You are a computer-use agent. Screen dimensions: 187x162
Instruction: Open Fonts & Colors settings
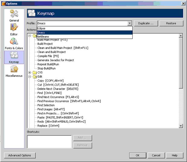(14, 43)
